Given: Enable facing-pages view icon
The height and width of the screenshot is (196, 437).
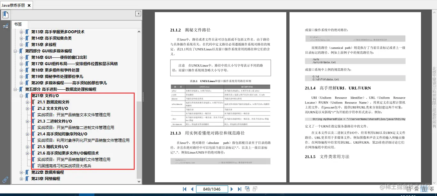Looking at the screenshot, I should [x=424, y=189].
